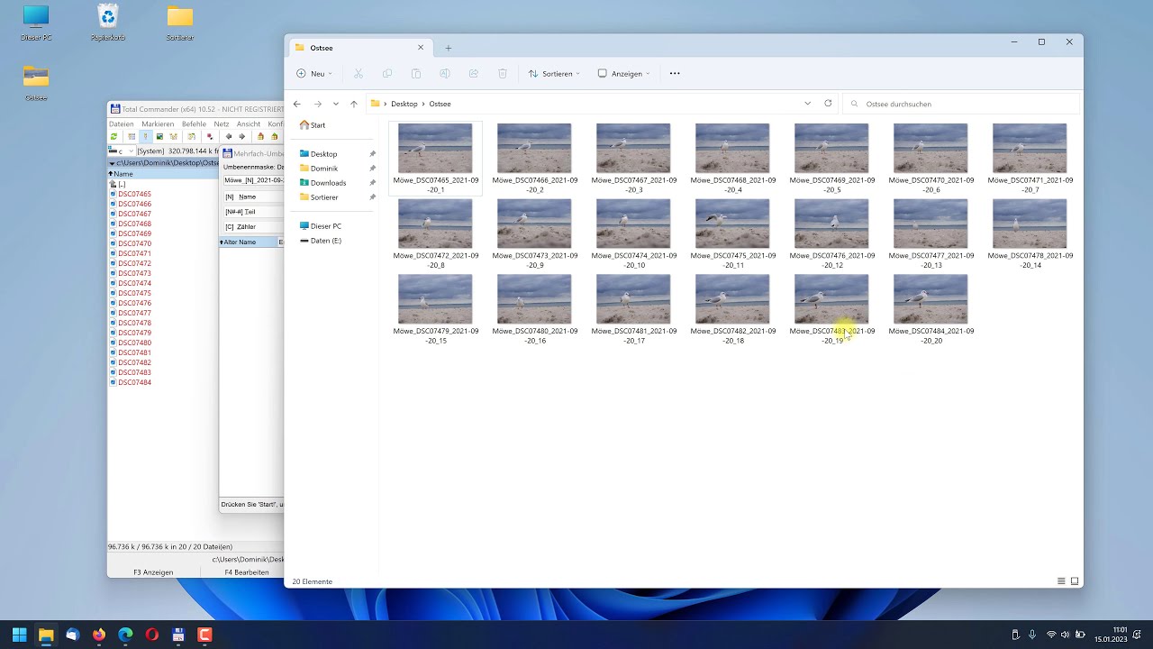This screenshot has width=1153, height=649.
Task: Click Total Commander's pack files toolbar icon
Action: [260, 136]
